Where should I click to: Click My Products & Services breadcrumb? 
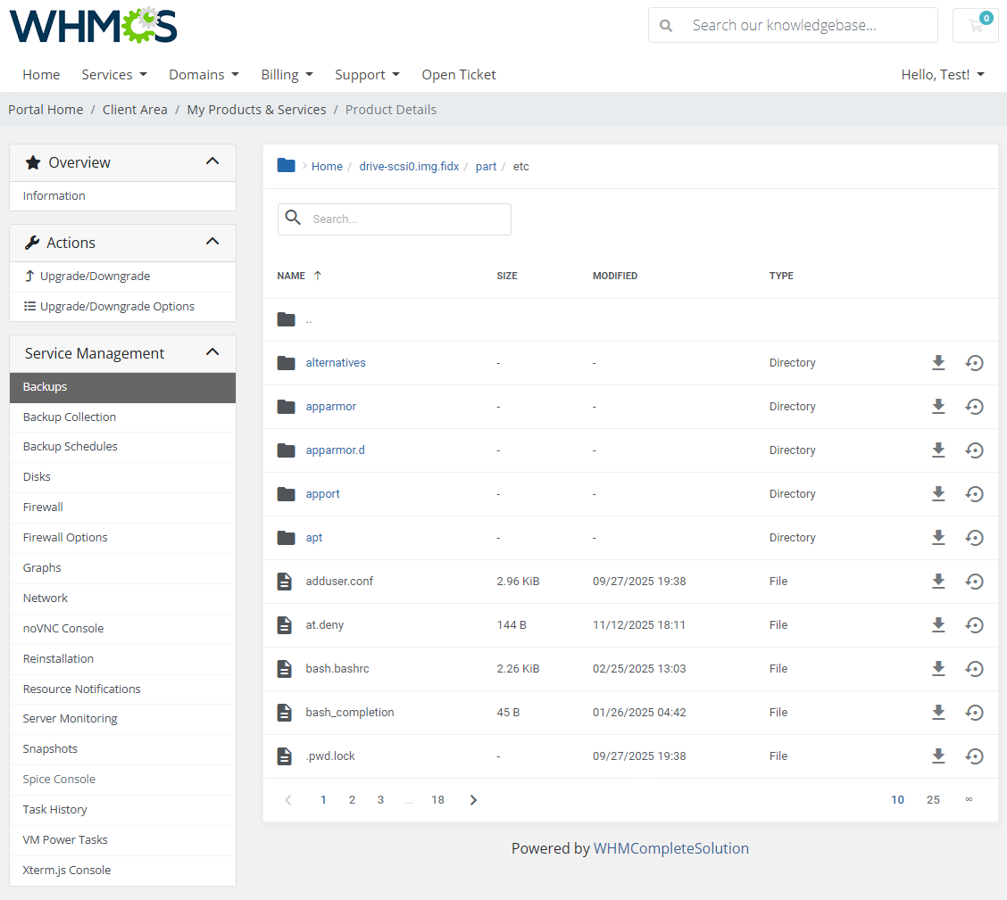click(256, 110)
